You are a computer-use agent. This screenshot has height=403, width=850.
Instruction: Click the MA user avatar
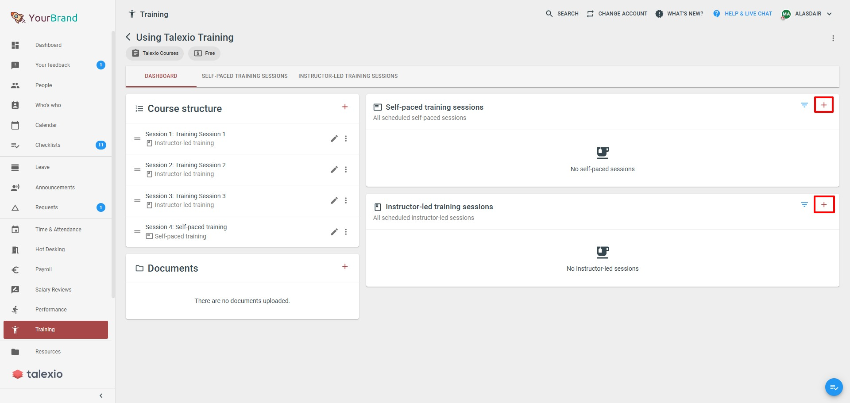tap(786, 14)
